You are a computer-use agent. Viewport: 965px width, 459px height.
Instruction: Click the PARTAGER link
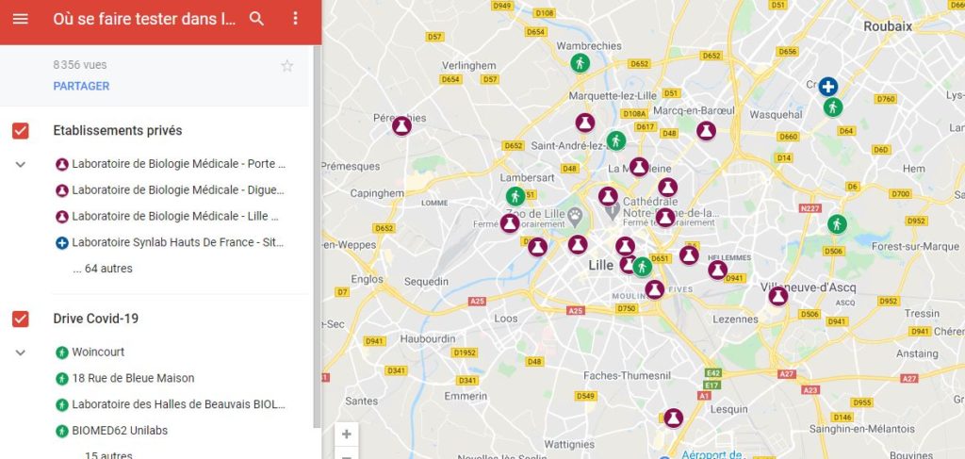coord(81,86)
